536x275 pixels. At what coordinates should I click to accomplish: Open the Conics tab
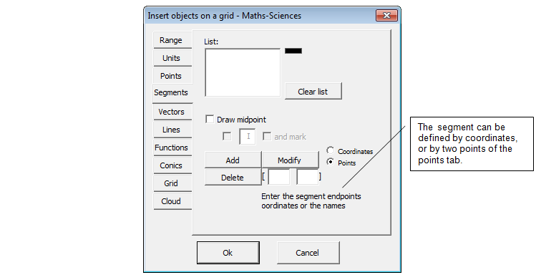point(172,165)
